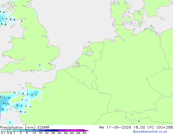Pick the navy swatch between 25 and 30

55,130
